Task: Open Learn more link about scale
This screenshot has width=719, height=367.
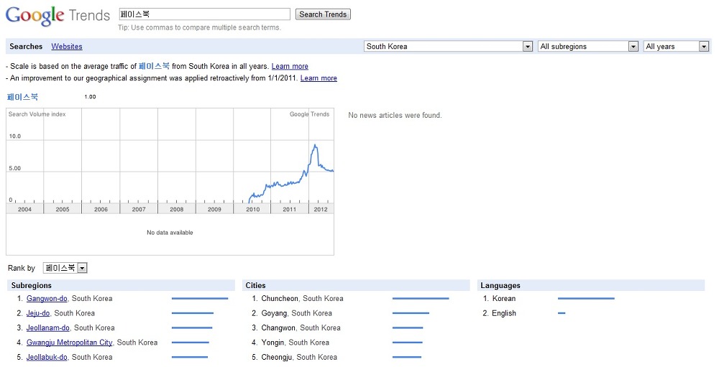Action: point(290,67)
